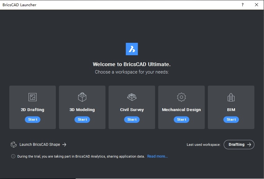Screen dimensions: 264x179
Task: Click the 'Welcome to BricsCAD Ultimate.' heading
Action: [132, 64]
